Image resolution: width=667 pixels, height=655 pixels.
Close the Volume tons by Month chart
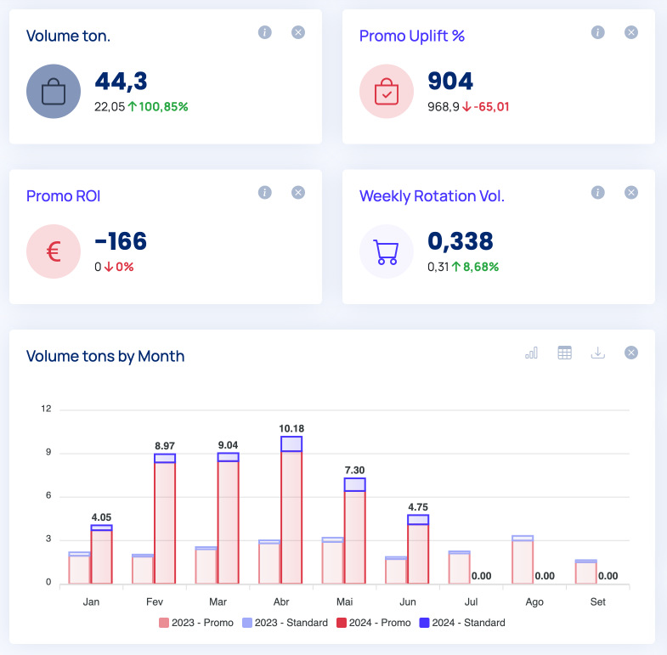[631, 353]
